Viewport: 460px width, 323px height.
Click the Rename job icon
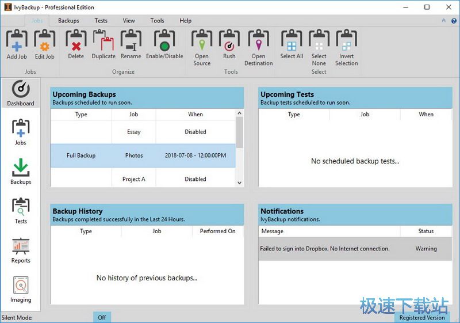click(x=131, y=44)
